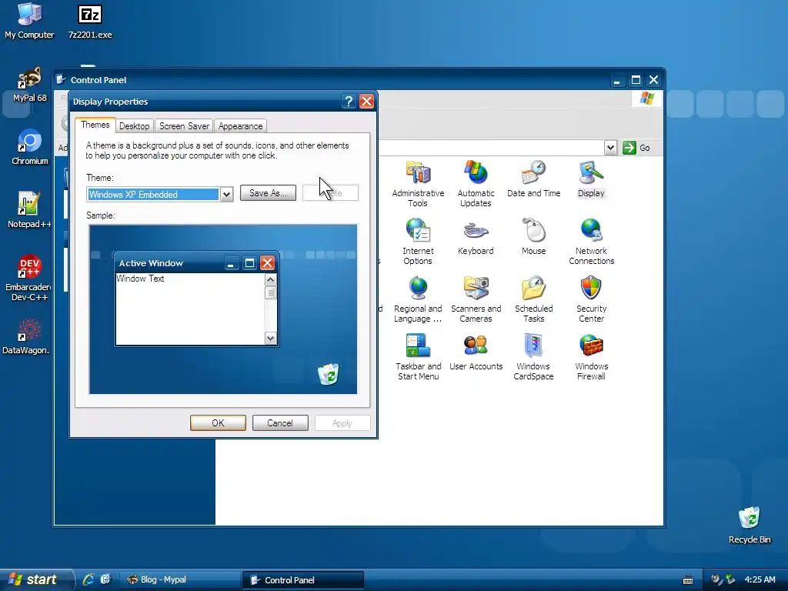Click the Apply button in Display Properties
Screen dimensions: 788x591
[x=342, y=423]
